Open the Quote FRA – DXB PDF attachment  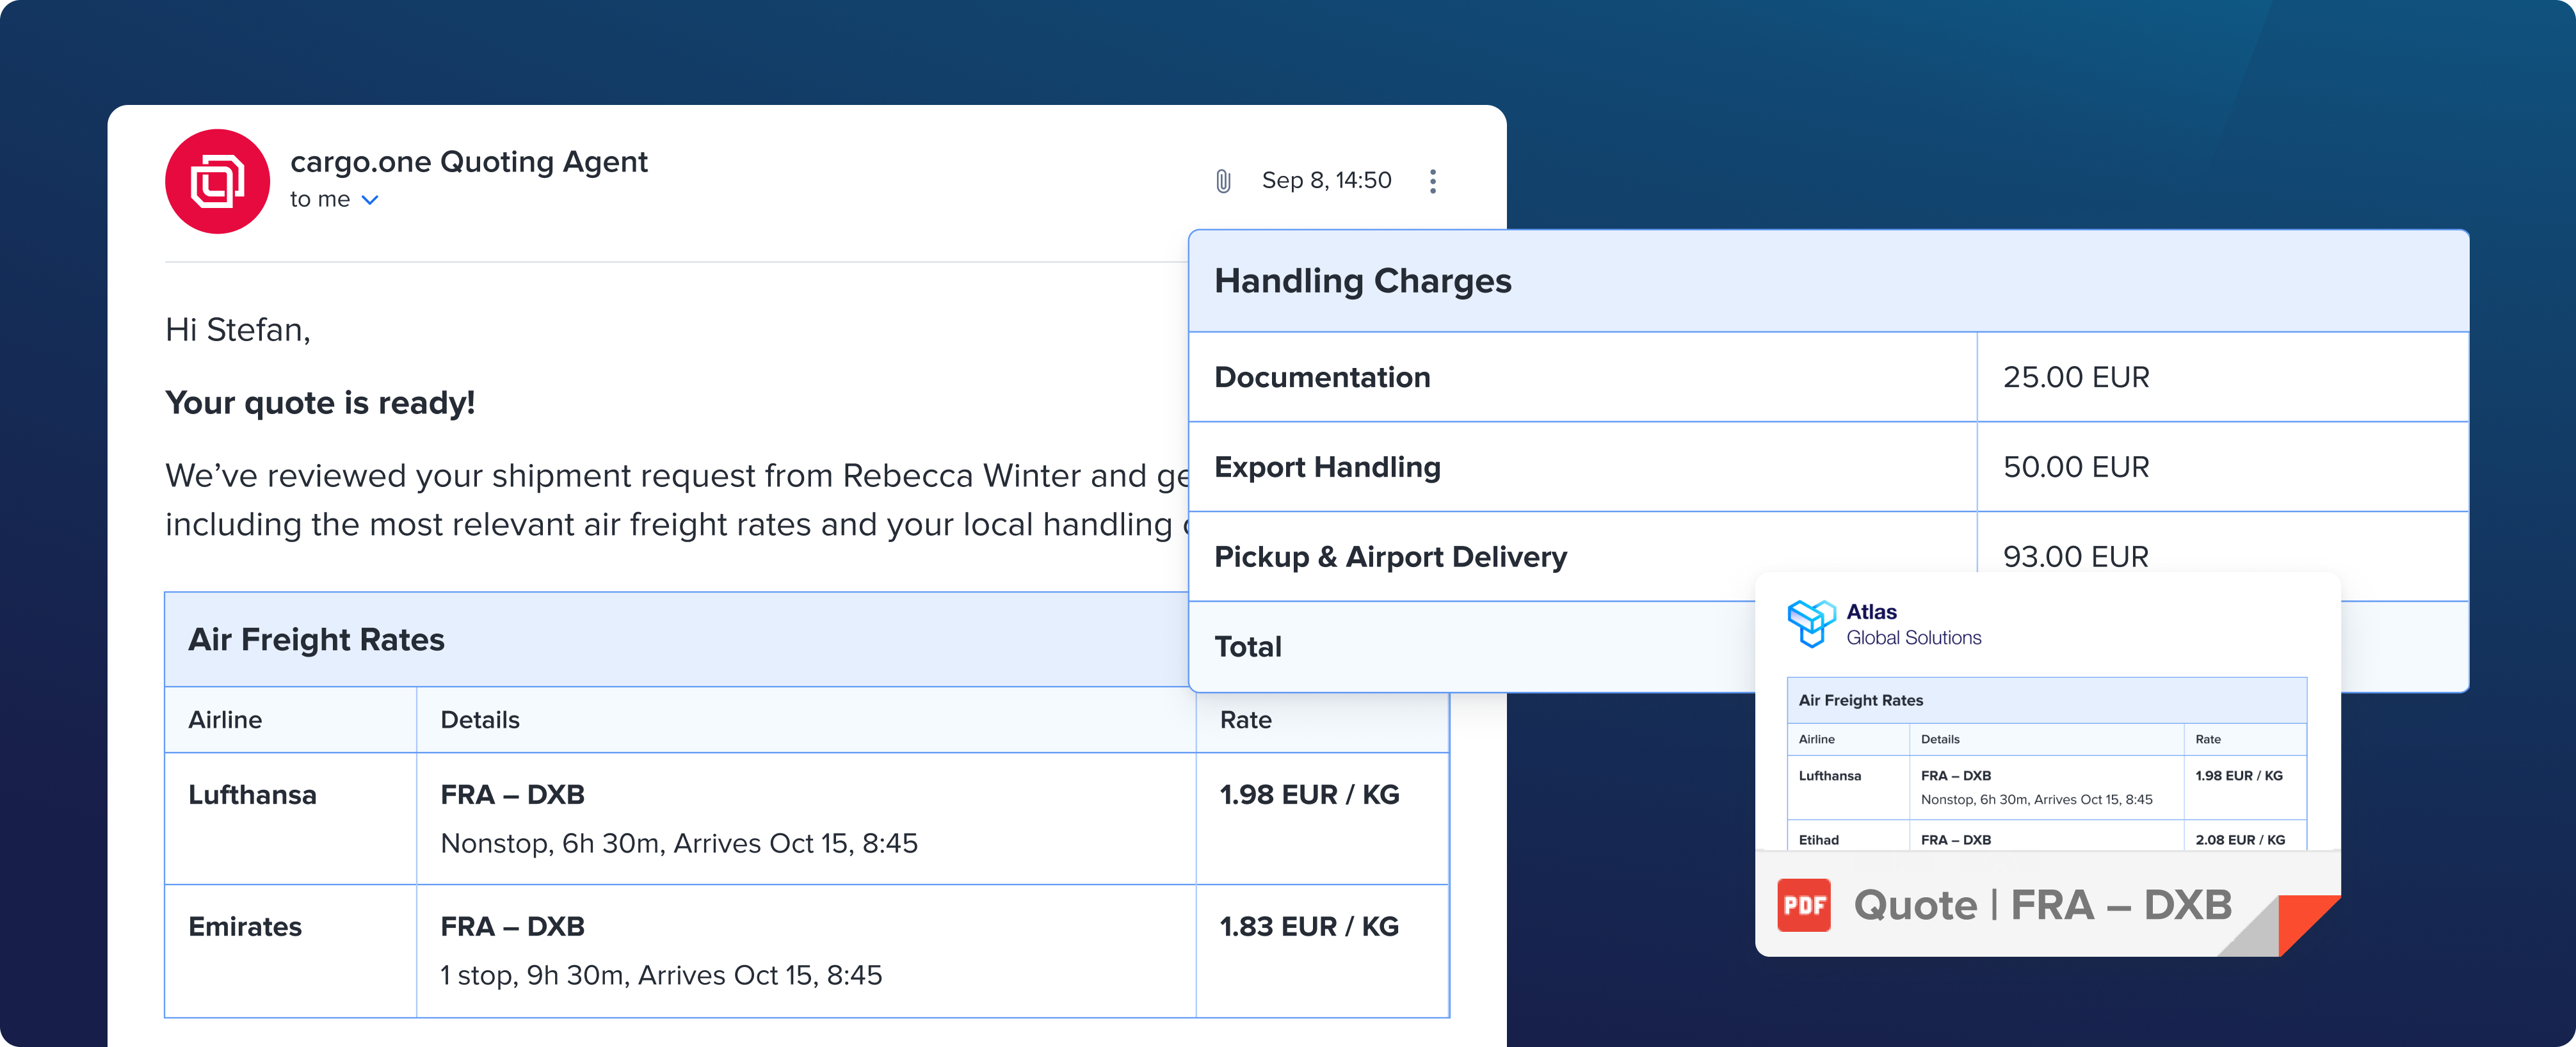[x=2042, y=905]
